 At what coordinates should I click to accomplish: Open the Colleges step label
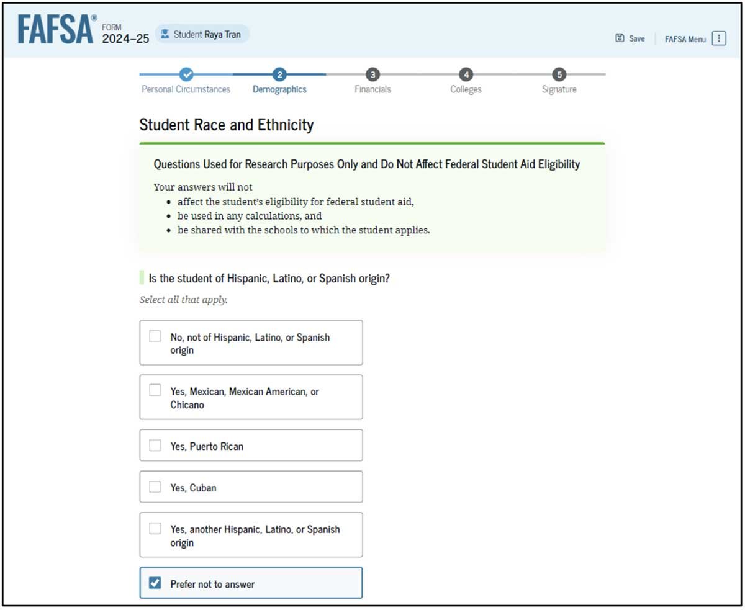(466, 89)
